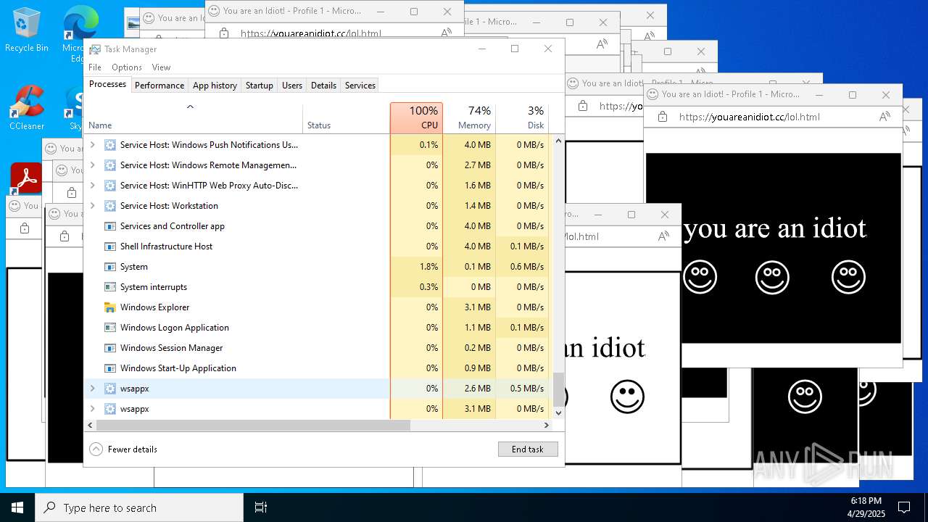The image size is (928, 522).
Task: Expand the bottom wsappx process row
Action: [x=92, y=408]
